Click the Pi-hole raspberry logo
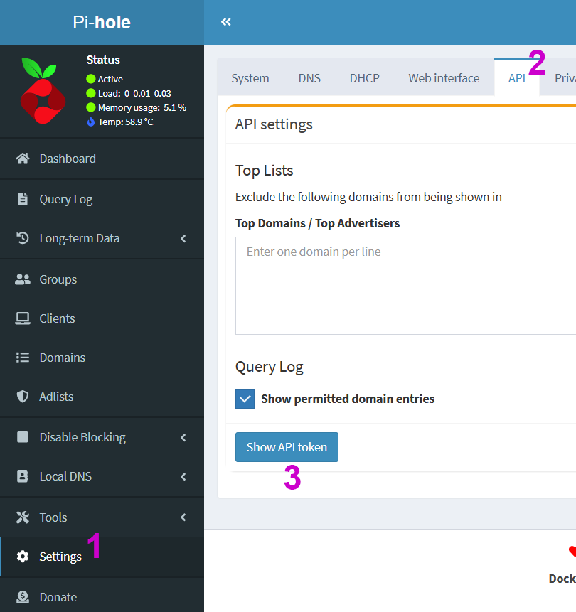Image resolution: width=576 pixels, height=612 pixels. click(43, 90)
